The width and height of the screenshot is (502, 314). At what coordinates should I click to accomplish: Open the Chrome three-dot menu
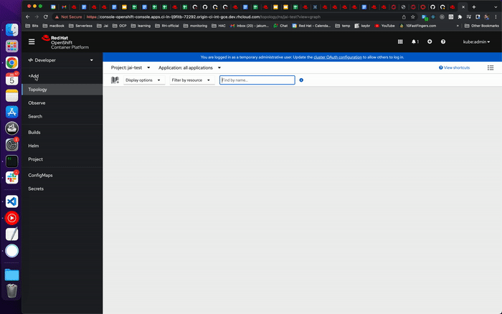coord(496,16)
